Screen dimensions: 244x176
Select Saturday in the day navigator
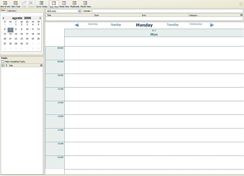pyautogui.click(x=93, y=24)
